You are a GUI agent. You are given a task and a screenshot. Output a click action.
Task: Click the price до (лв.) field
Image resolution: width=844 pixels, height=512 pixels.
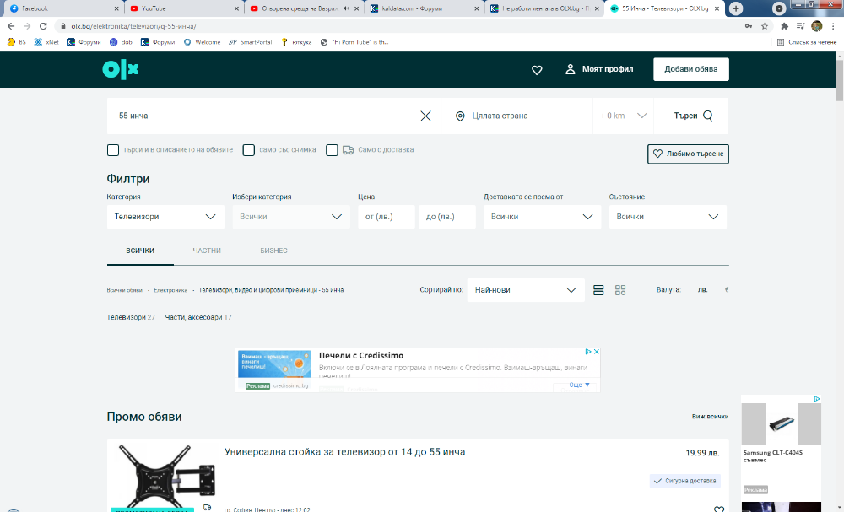pyautogui.click(x=446, y=217)
